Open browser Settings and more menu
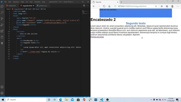181x102 pixels. (178, 6)
